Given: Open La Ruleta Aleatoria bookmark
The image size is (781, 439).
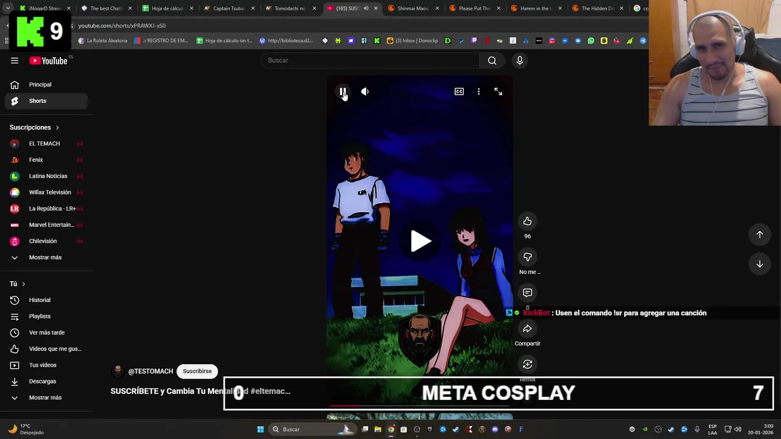Looking at the screenshot, I should click(103, 41).
